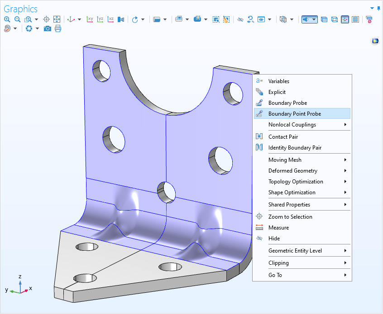
Task: Toggle the axis orientation display button
Action: click(x=345, y=19)
